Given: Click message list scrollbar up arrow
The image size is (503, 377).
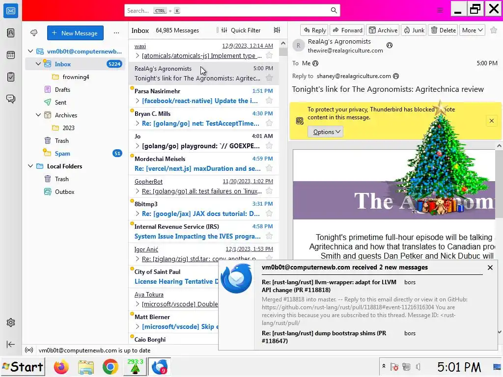Looking at the screenshot, I should 283,43.
